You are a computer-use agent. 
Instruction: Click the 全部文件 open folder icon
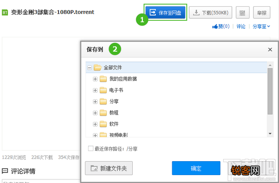tap(98, 67)
